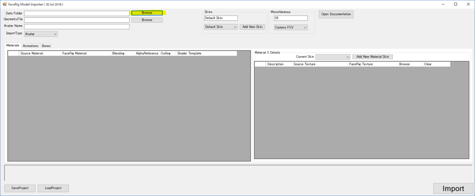Switch to the Materials tab
The height and width of the screenshot is (196, 475).
[13, 45]
